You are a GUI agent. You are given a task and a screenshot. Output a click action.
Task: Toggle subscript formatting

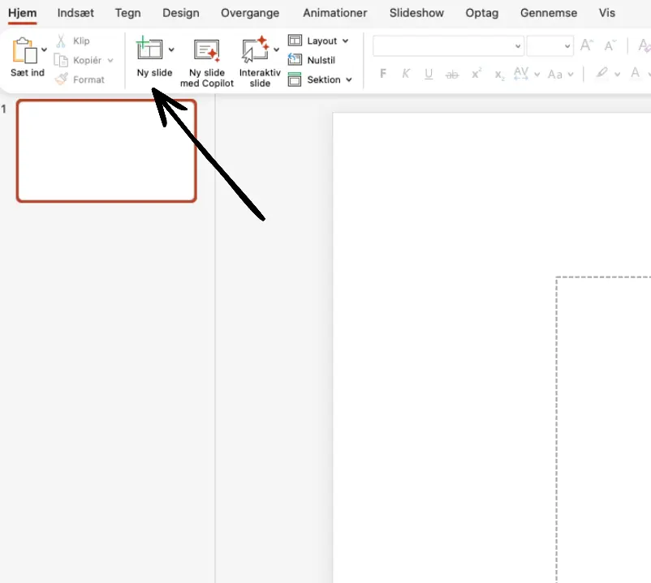click(499, 75)
